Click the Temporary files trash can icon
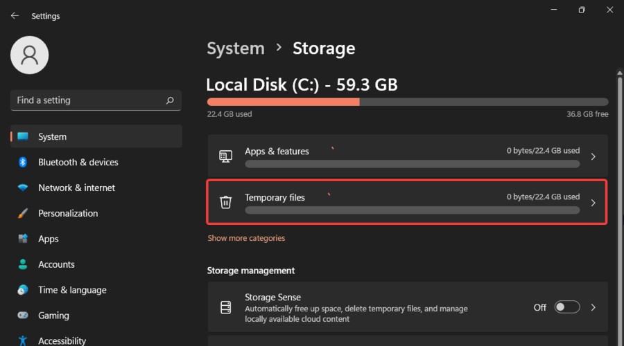 [x=225, y=203]
